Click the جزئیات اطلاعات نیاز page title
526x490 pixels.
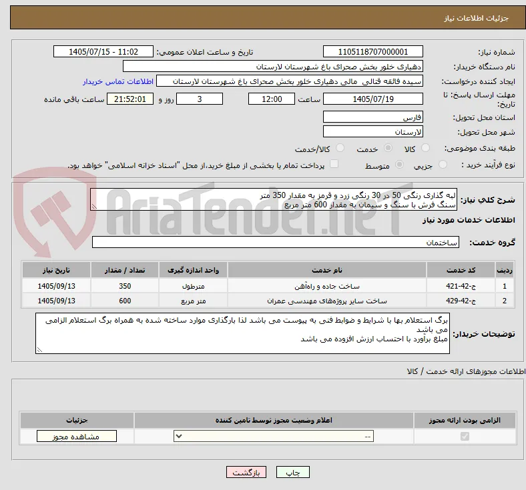click(x=477, y=18)
